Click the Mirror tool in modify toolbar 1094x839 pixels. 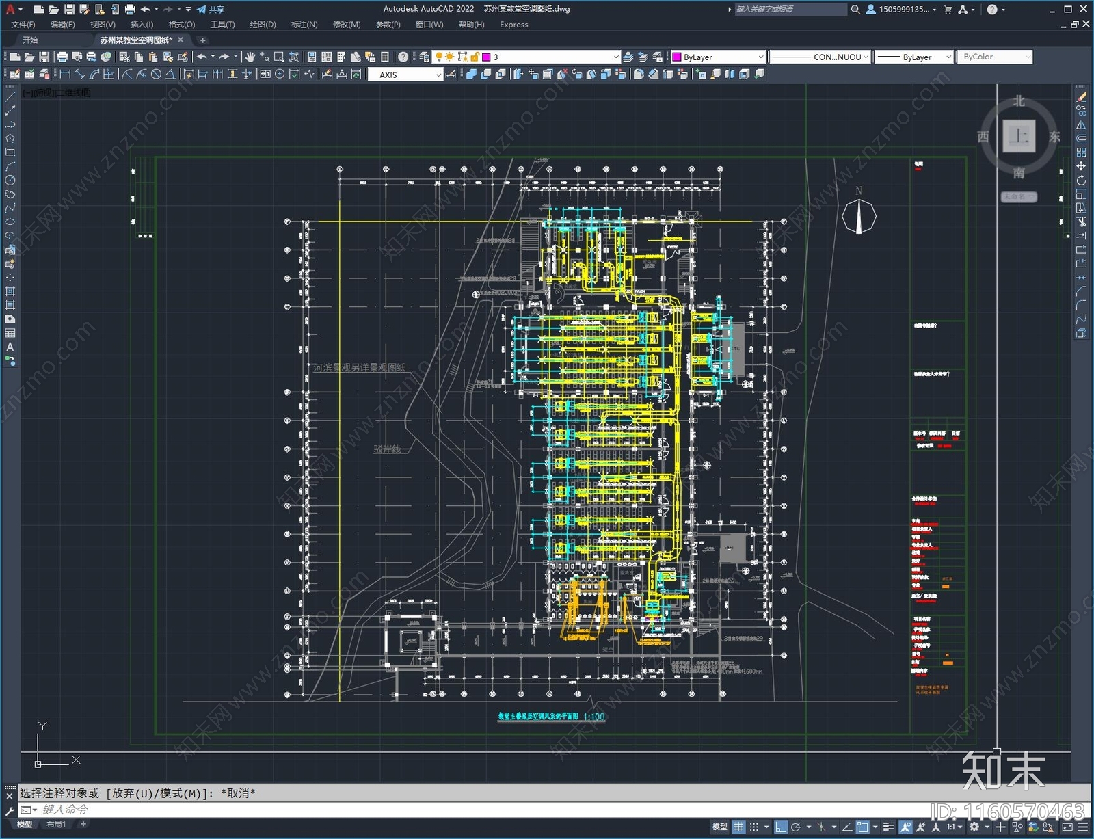point(1082,124)
